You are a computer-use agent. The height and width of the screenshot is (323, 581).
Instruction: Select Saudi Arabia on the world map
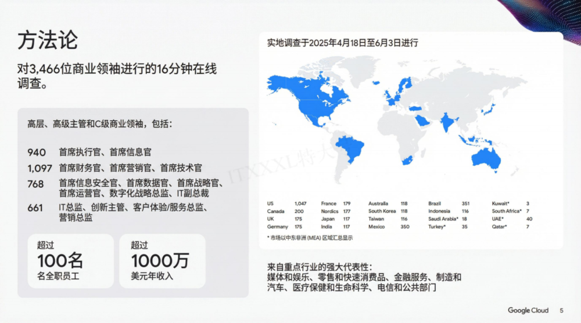(x=424, y=119)
